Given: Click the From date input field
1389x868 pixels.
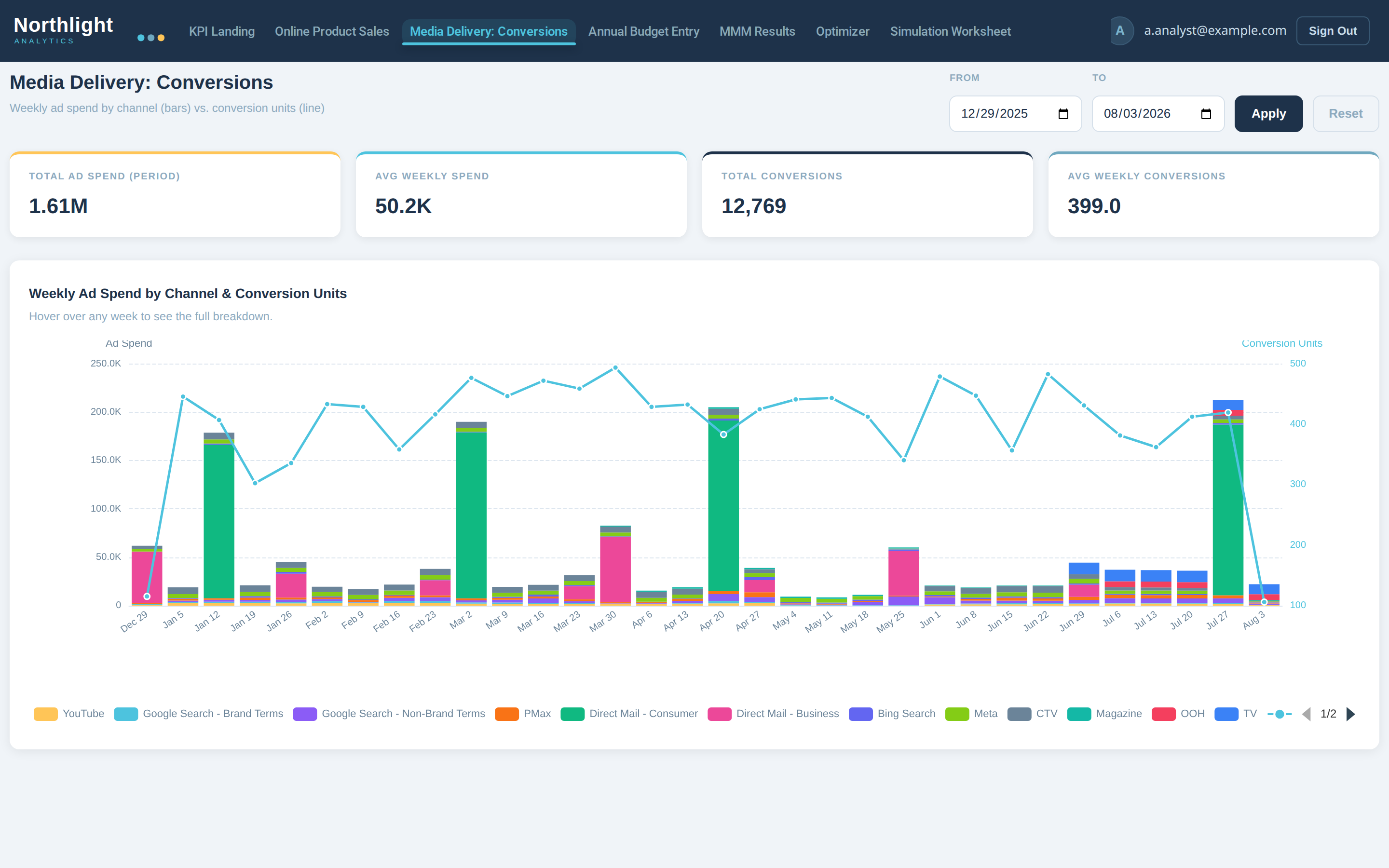Looking at the screenshot, I should pyautogui.click(x=1015, y=114).
